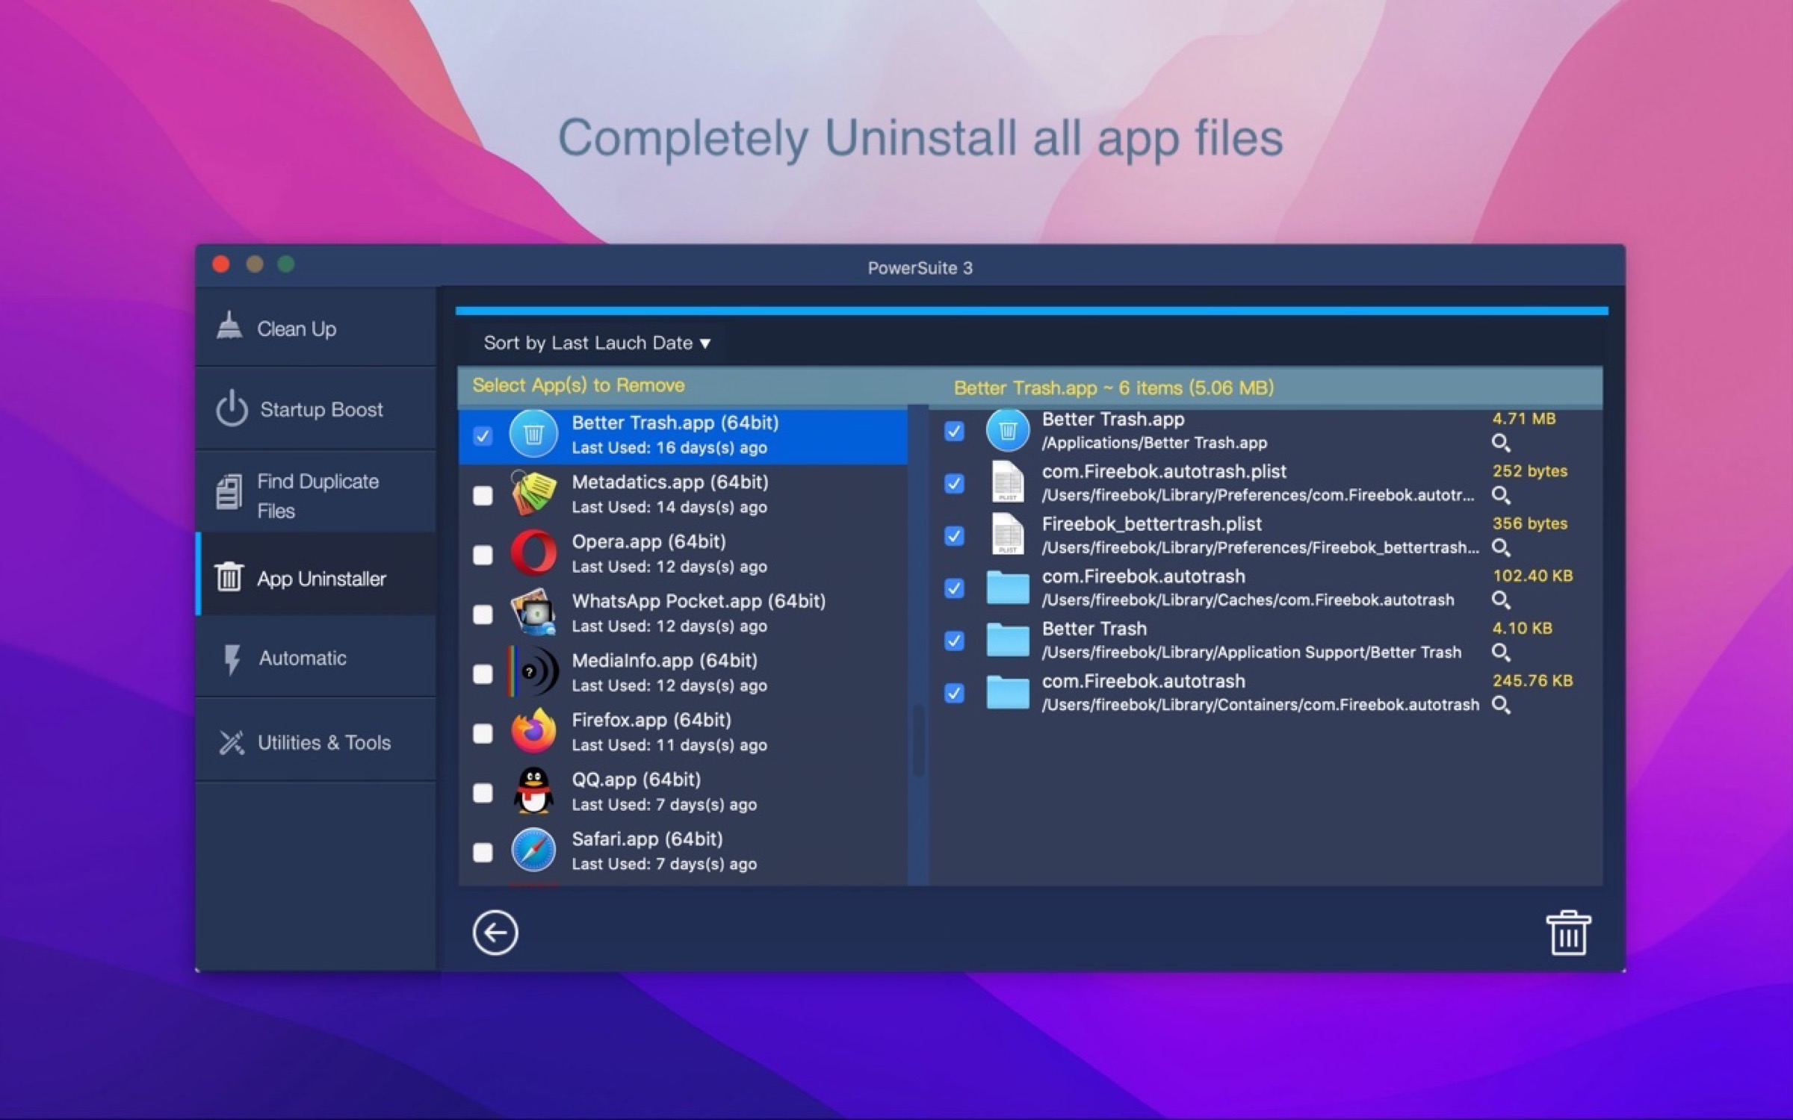The image size is (1793, 1120).
Task: Check the Metadatics.app checkbox
Action: 483,495
